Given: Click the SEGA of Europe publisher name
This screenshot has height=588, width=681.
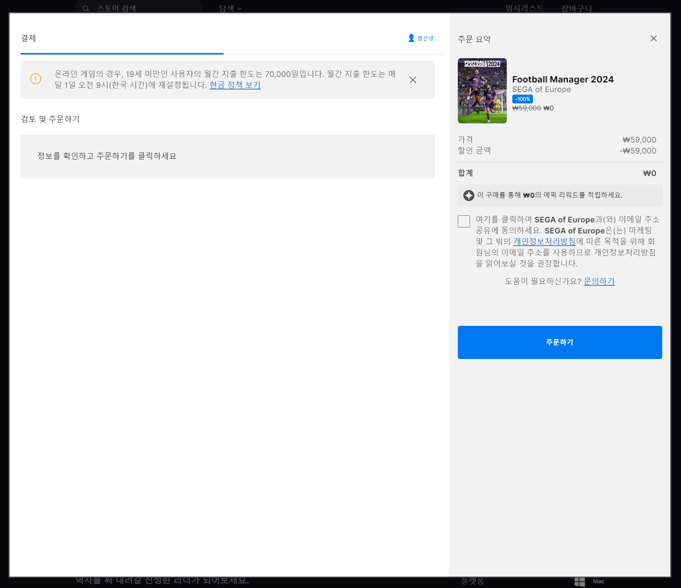Looking at the screenshot, I should 541,89.
